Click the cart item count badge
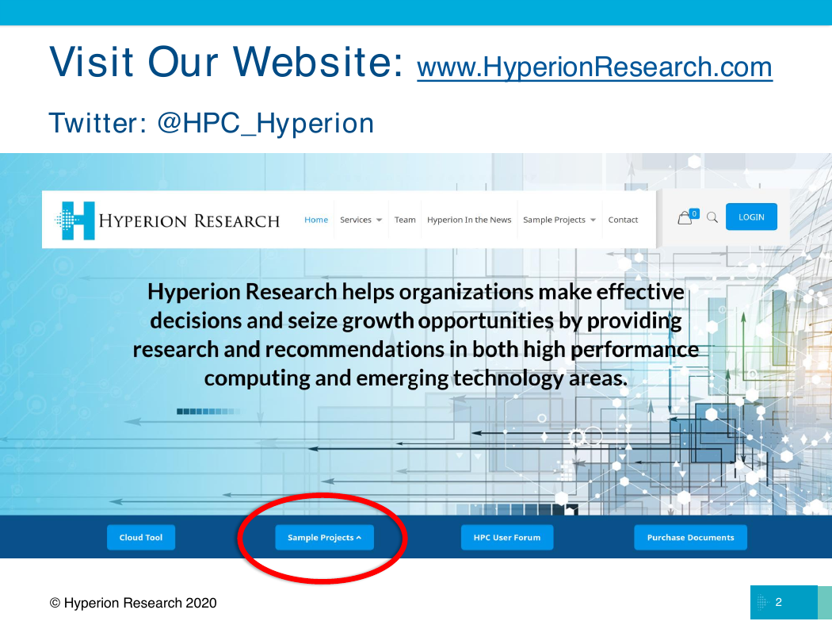Viewport: 832px width, 625px height. pos(694,214)
